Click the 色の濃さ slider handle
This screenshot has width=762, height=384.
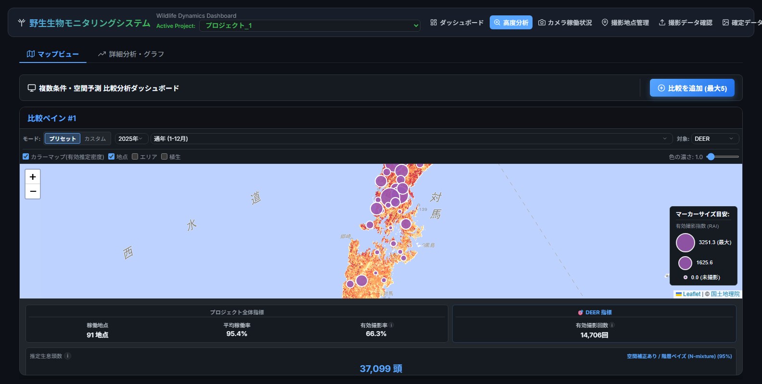(711, 157)
